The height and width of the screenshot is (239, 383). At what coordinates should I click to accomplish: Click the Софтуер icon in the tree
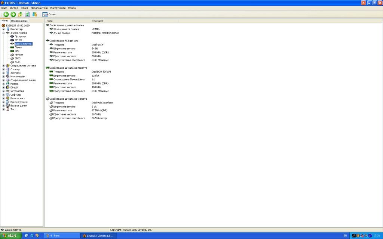click(x=8, y=95)
